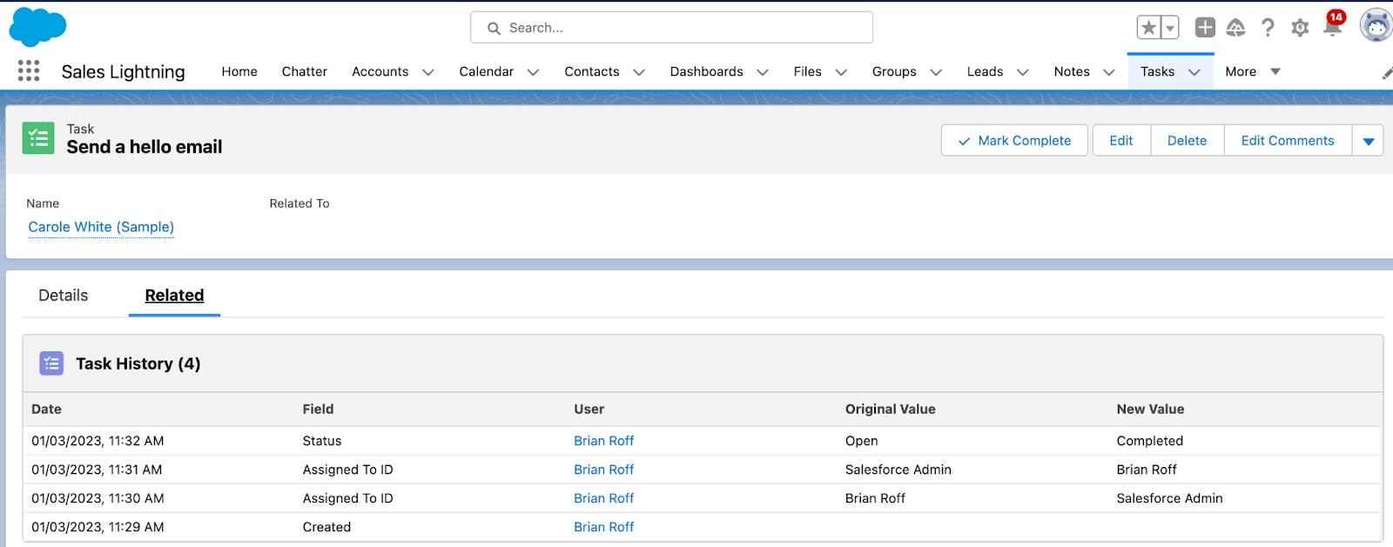This screenshot has height=547, width=1393.
Task: Go to the Home tab
Action: pos(239,71)
